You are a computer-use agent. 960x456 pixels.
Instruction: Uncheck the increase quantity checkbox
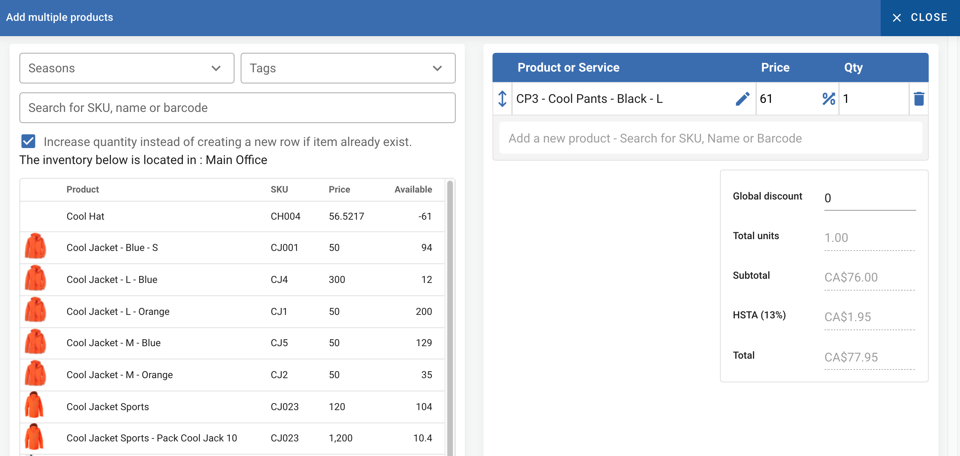pos(28,141)
